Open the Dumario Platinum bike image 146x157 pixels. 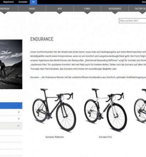54,110
